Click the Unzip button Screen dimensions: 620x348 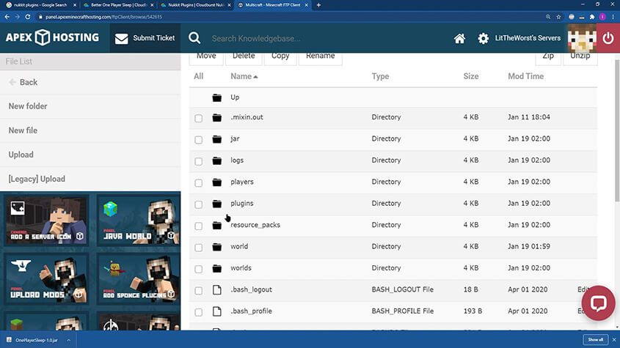[x=580, y=57]
